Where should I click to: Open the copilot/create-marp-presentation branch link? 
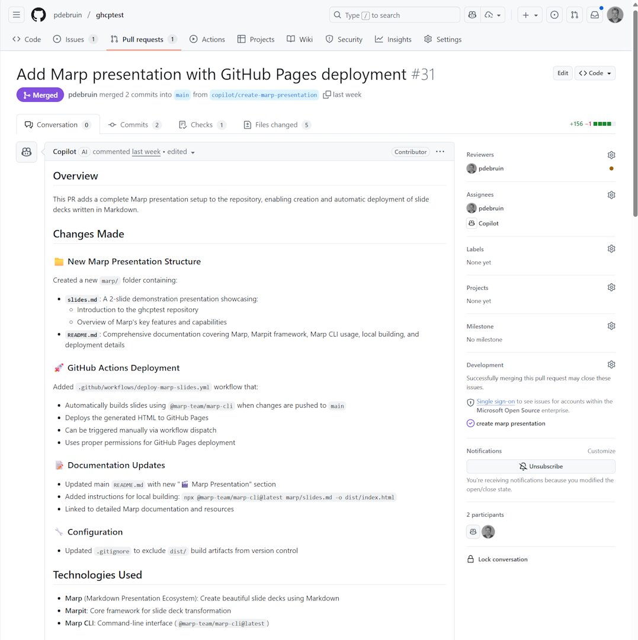point(264,95)
